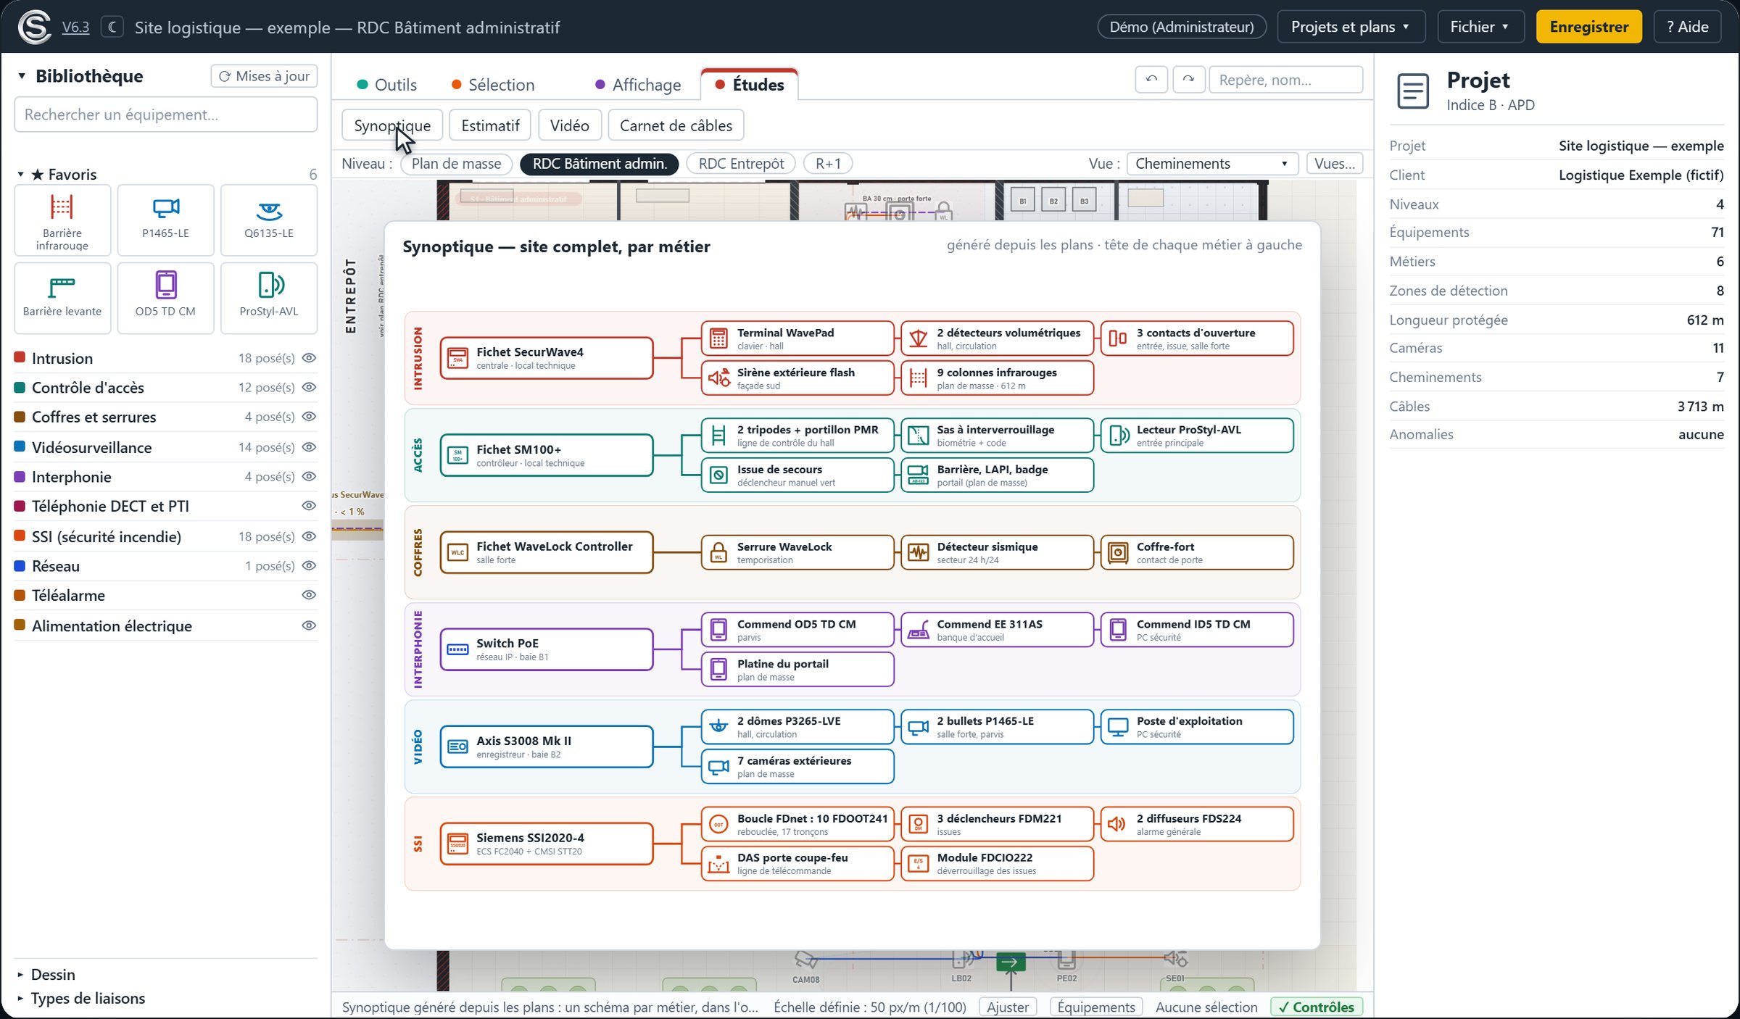The image size is (1740, 1019).
Task: Choose the ProStyl-AVL reader favorite
Action: coord(268,297)
